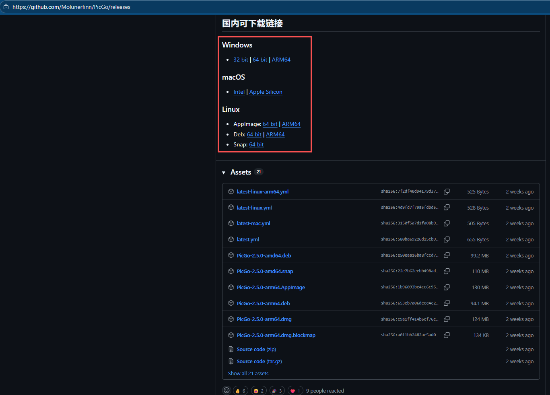Download the Linux AppImage ARM64 build

291,124
